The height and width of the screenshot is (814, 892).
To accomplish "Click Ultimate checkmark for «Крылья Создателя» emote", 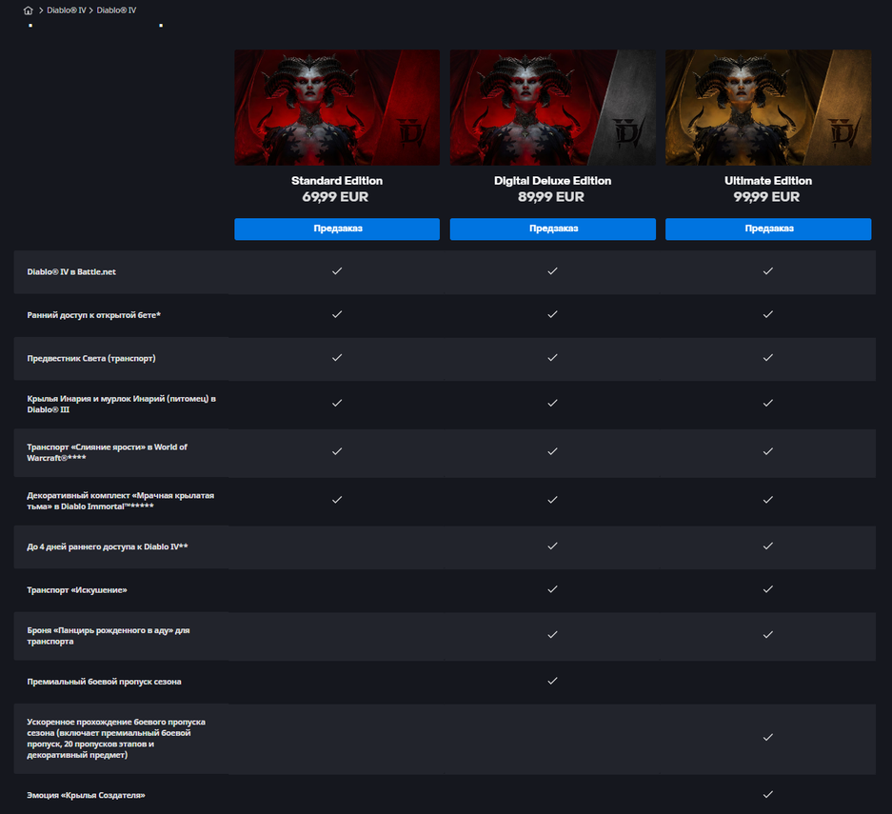I will click(x=768, y=794).
